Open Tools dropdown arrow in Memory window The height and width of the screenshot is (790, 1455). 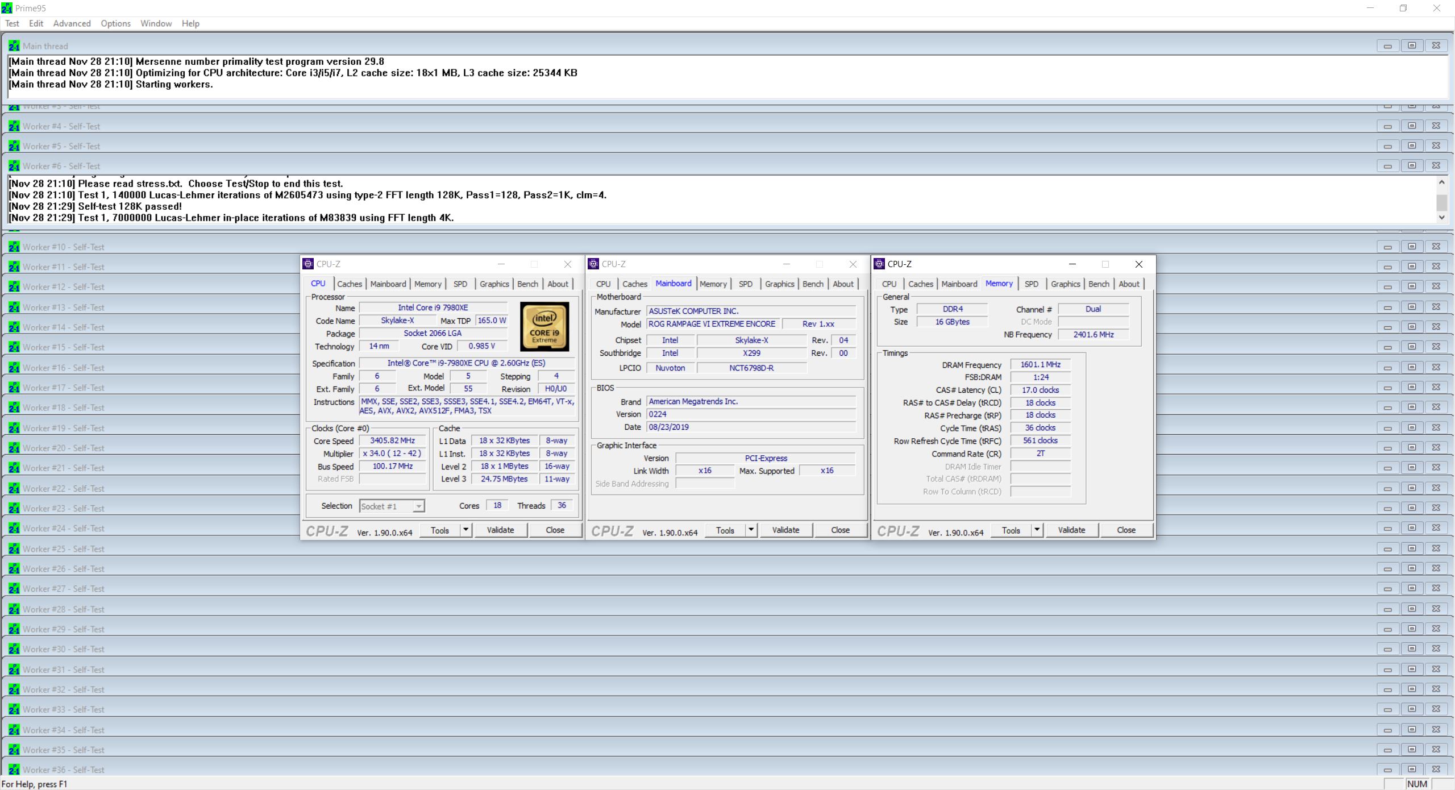click(1037, 530)
